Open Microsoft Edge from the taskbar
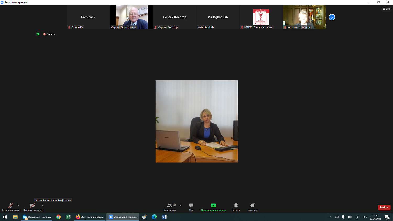This screenshot has height=221, width=393. coord(154,217)
